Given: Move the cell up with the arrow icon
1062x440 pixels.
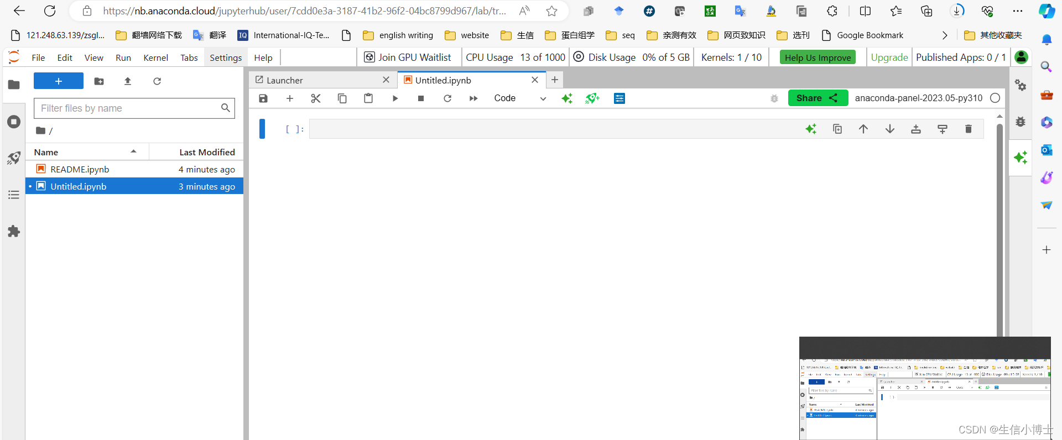Looking at the screenshot, I should pos(863,129).
